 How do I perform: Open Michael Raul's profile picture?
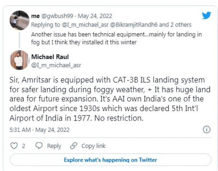coord(19,60)
